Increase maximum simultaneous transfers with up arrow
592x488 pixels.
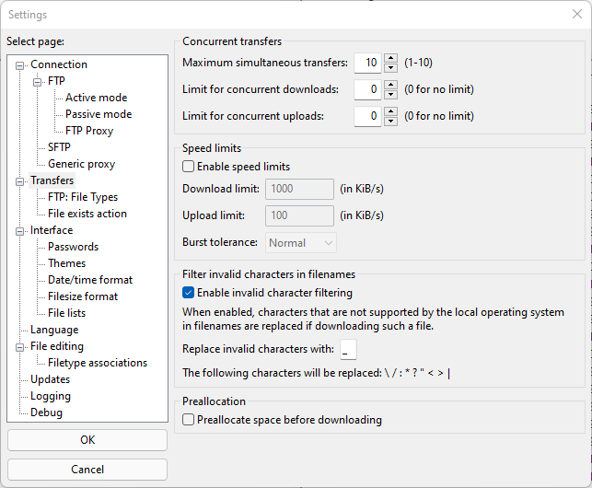point(390,58)
